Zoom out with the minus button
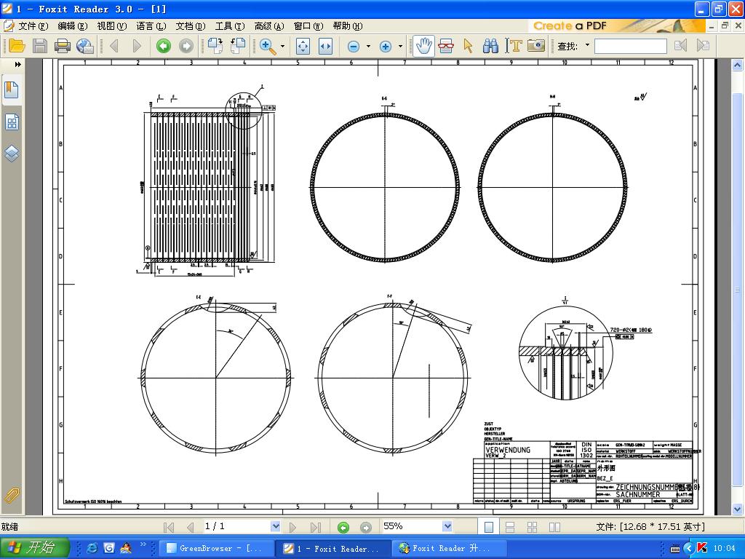The width and height of the screenshot is (745, 559). click(354, 46)
